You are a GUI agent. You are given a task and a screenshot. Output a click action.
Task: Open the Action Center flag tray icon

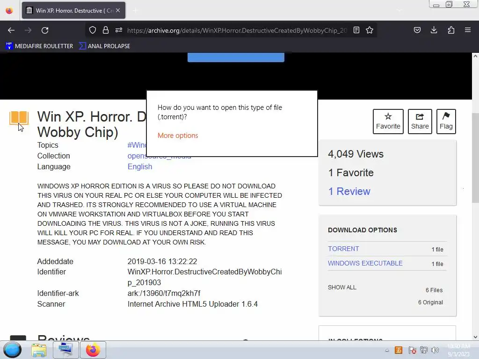[x=412, y=350]
